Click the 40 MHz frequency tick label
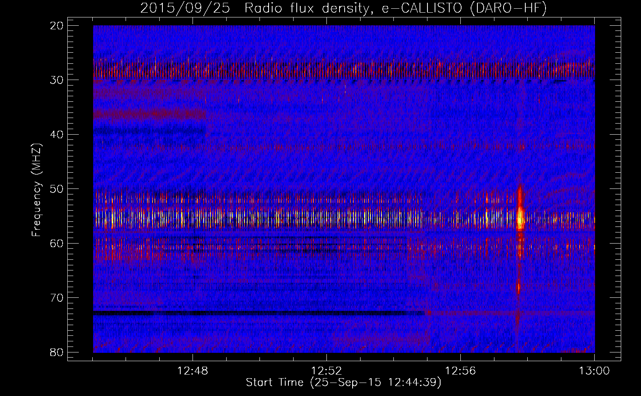 tap(57, 135)
